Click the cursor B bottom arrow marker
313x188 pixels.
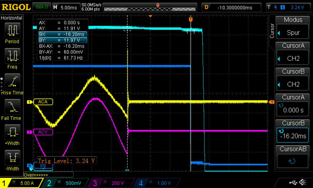[x=127, y=170]
